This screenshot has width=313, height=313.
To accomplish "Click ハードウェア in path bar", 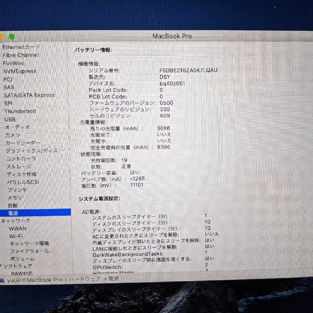I will pos(85,279).
